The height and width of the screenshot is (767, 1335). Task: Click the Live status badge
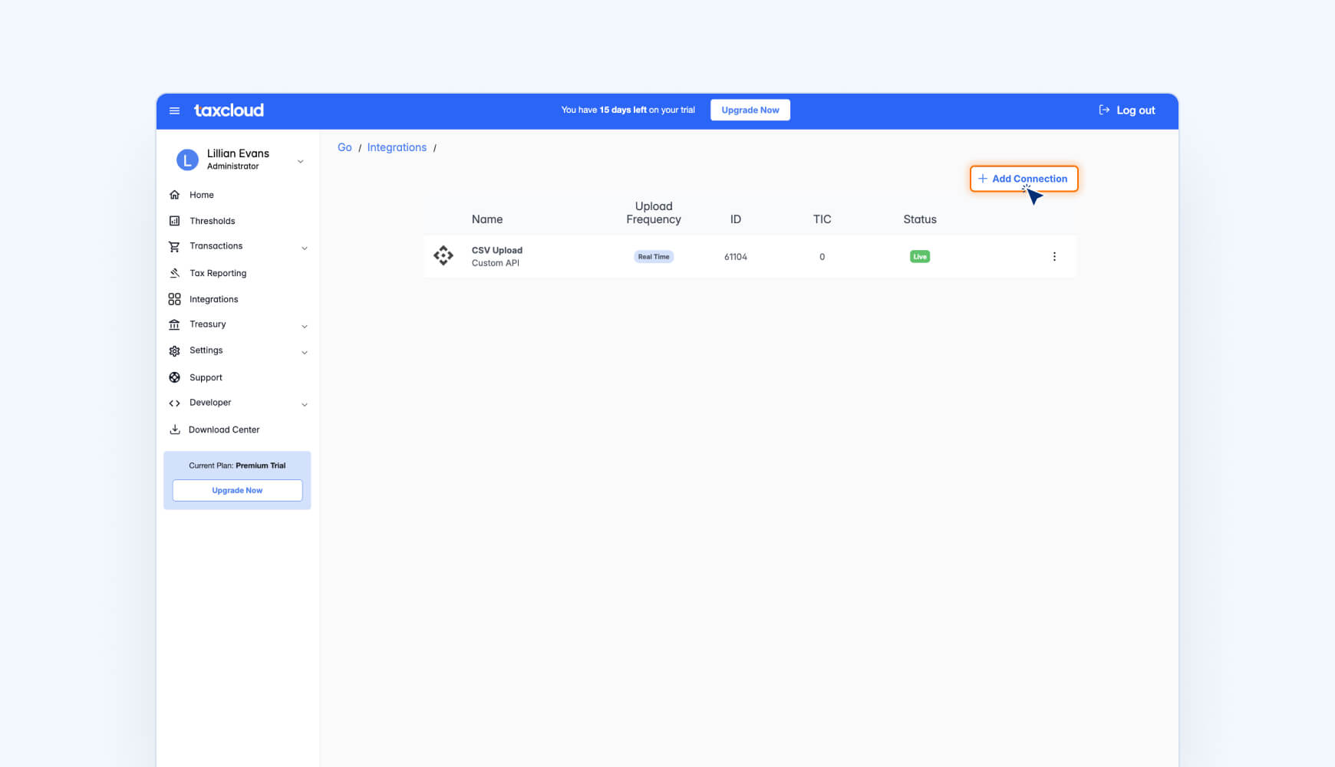[x=919, y=256]
